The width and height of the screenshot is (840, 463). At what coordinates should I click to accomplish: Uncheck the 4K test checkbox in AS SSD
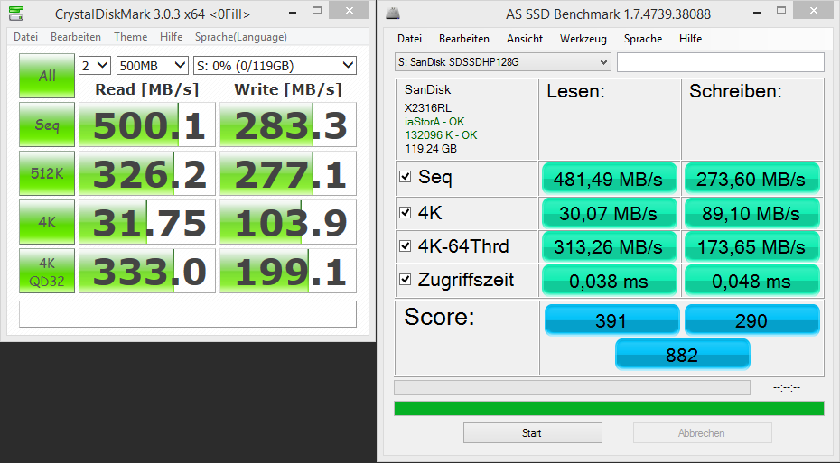tap(406, 212)
